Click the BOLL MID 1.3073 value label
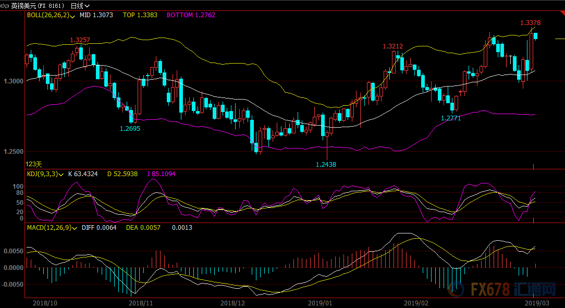The height and width of the screenshot is (308, 565). [96, 15]
